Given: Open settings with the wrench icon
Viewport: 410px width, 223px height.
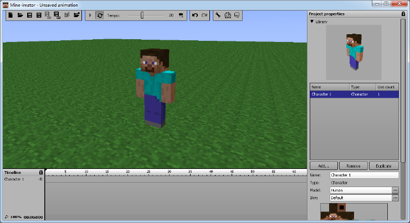Looking at the screenshot, I should [218, 15].
